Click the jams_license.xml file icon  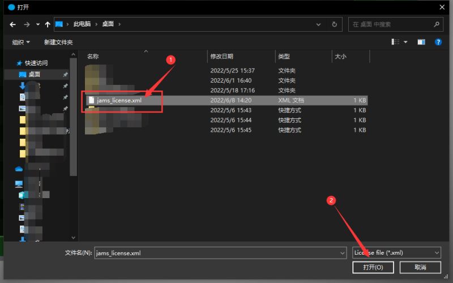92,100
